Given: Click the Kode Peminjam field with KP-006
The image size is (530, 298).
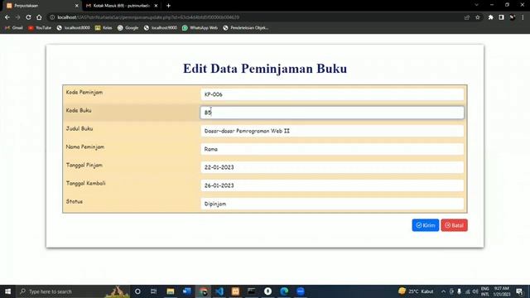Looking at the screenshot, I should click(x=332, y=94).
